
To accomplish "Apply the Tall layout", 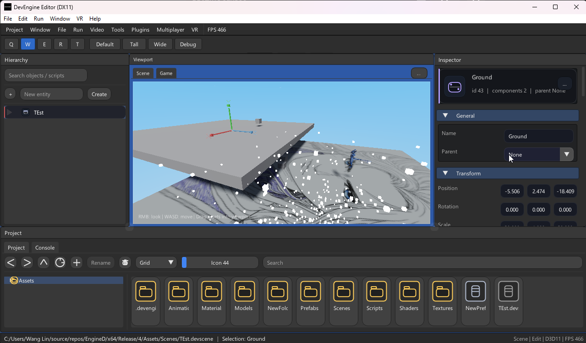I will 134,44.
